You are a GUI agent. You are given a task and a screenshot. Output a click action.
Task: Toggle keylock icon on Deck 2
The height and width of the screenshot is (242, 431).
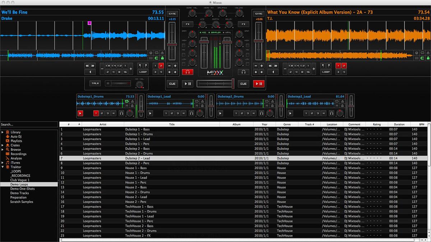(428, 58)
